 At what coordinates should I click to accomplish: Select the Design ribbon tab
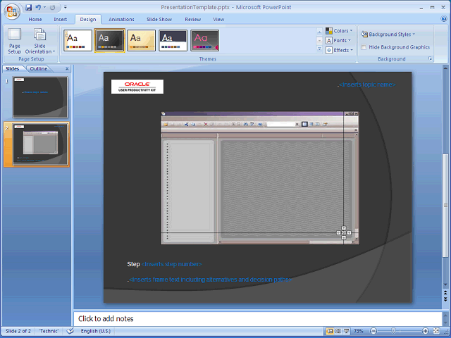pos(88,19)
